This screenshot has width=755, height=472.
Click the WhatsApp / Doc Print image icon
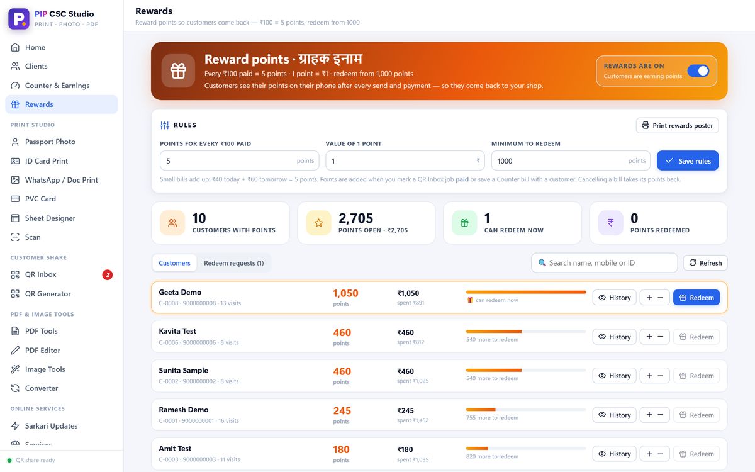tap(15, 180)
